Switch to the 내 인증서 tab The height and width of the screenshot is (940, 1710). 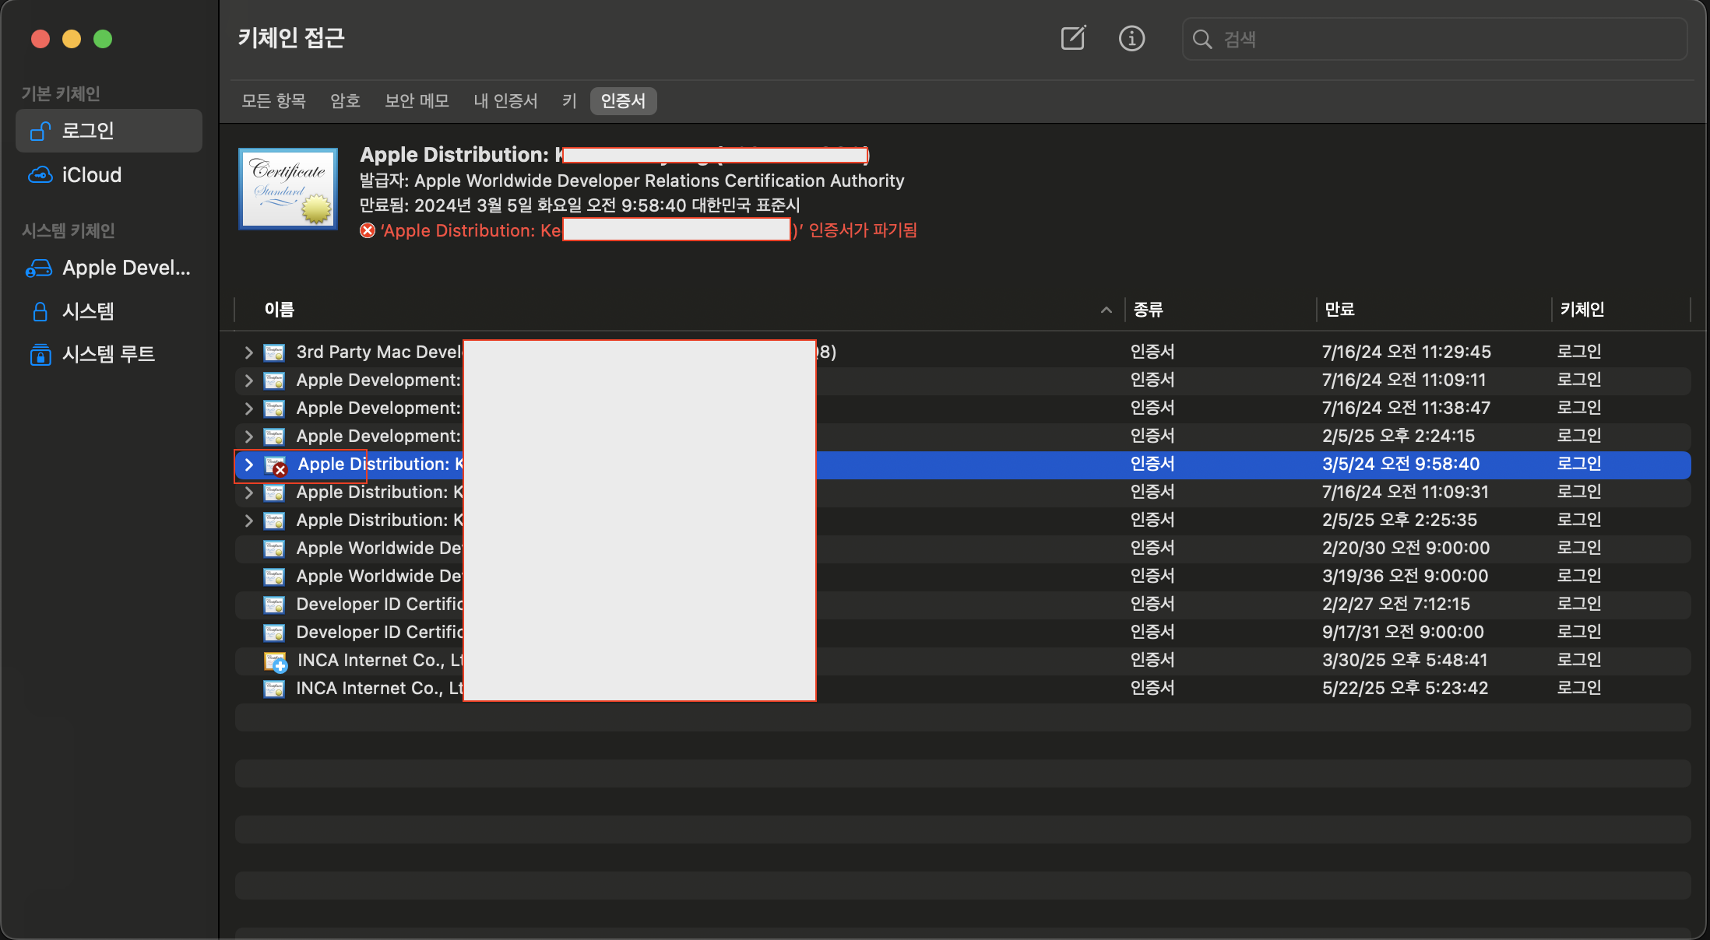point(505,101)
